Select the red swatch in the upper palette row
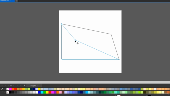The image size is (170, 96). (16, 89)
